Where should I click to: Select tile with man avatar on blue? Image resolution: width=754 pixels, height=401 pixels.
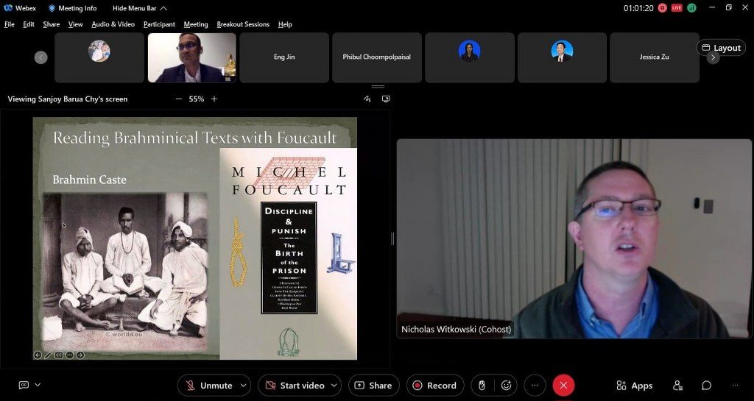(x=562, y=57)
